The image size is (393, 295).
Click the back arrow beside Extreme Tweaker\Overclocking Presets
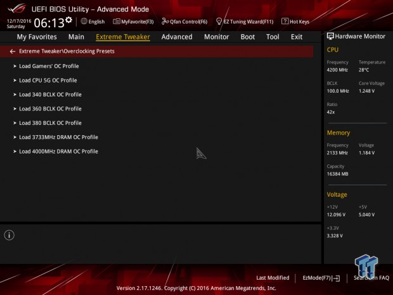pos(13,51)
